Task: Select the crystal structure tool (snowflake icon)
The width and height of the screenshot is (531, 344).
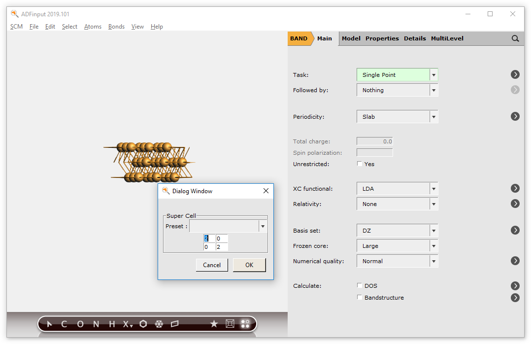Action: click(x=159, y=324)
